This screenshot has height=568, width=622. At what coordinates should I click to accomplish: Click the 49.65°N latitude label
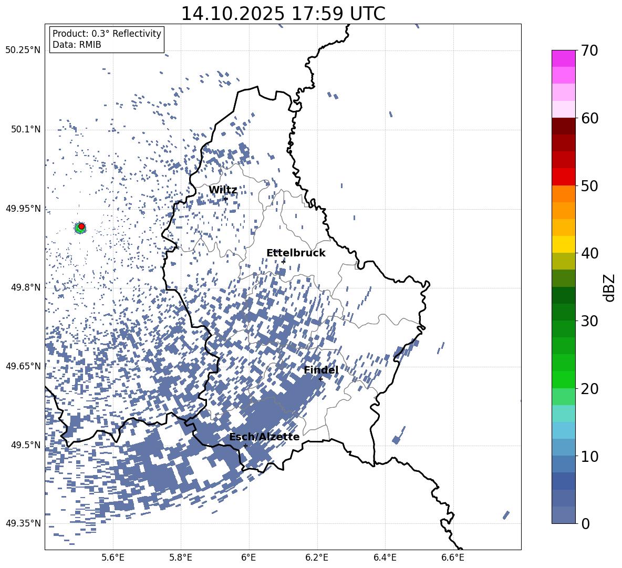[23, 366]
